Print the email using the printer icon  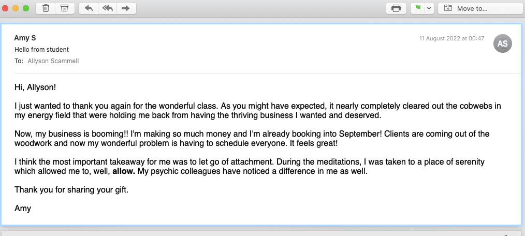[396, 8]
